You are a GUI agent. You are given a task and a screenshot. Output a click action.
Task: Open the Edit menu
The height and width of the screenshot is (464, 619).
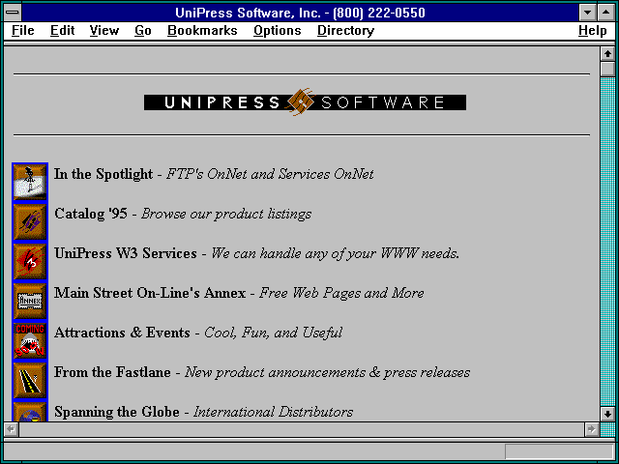pyautogui.click(x=62, y=30)
